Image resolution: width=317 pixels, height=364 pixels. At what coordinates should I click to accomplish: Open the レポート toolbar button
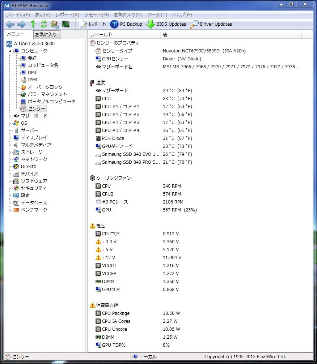tap(92, 24)
